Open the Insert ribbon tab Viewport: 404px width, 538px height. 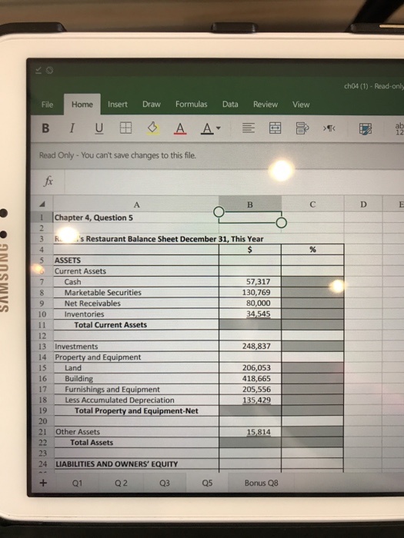(x=118, y=105)
